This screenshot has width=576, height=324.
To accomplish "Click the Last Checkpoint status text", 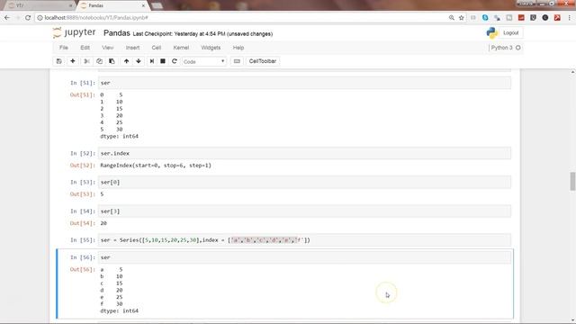I will click(202, 34).
